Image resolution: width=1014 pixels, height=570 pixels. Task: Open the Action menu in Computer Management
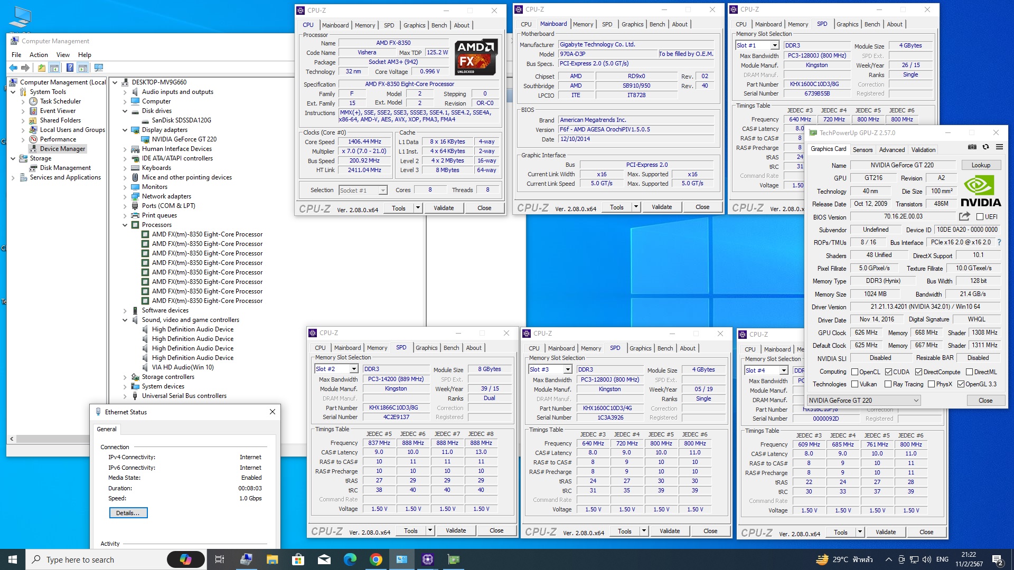(x=39, y=55)
